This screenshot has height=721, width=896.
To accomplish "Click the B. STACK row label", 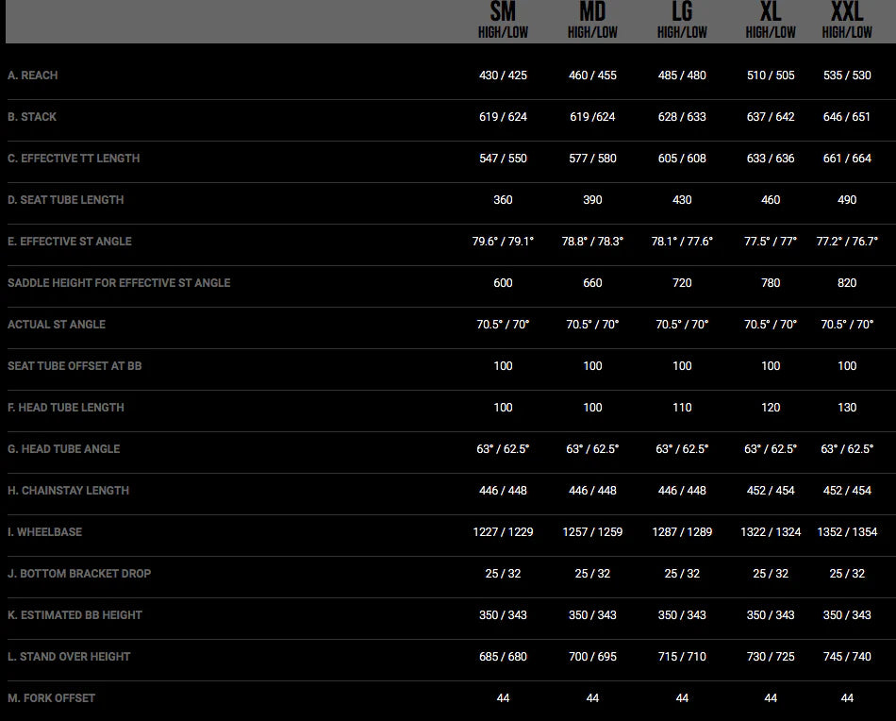I will point(32,117).
